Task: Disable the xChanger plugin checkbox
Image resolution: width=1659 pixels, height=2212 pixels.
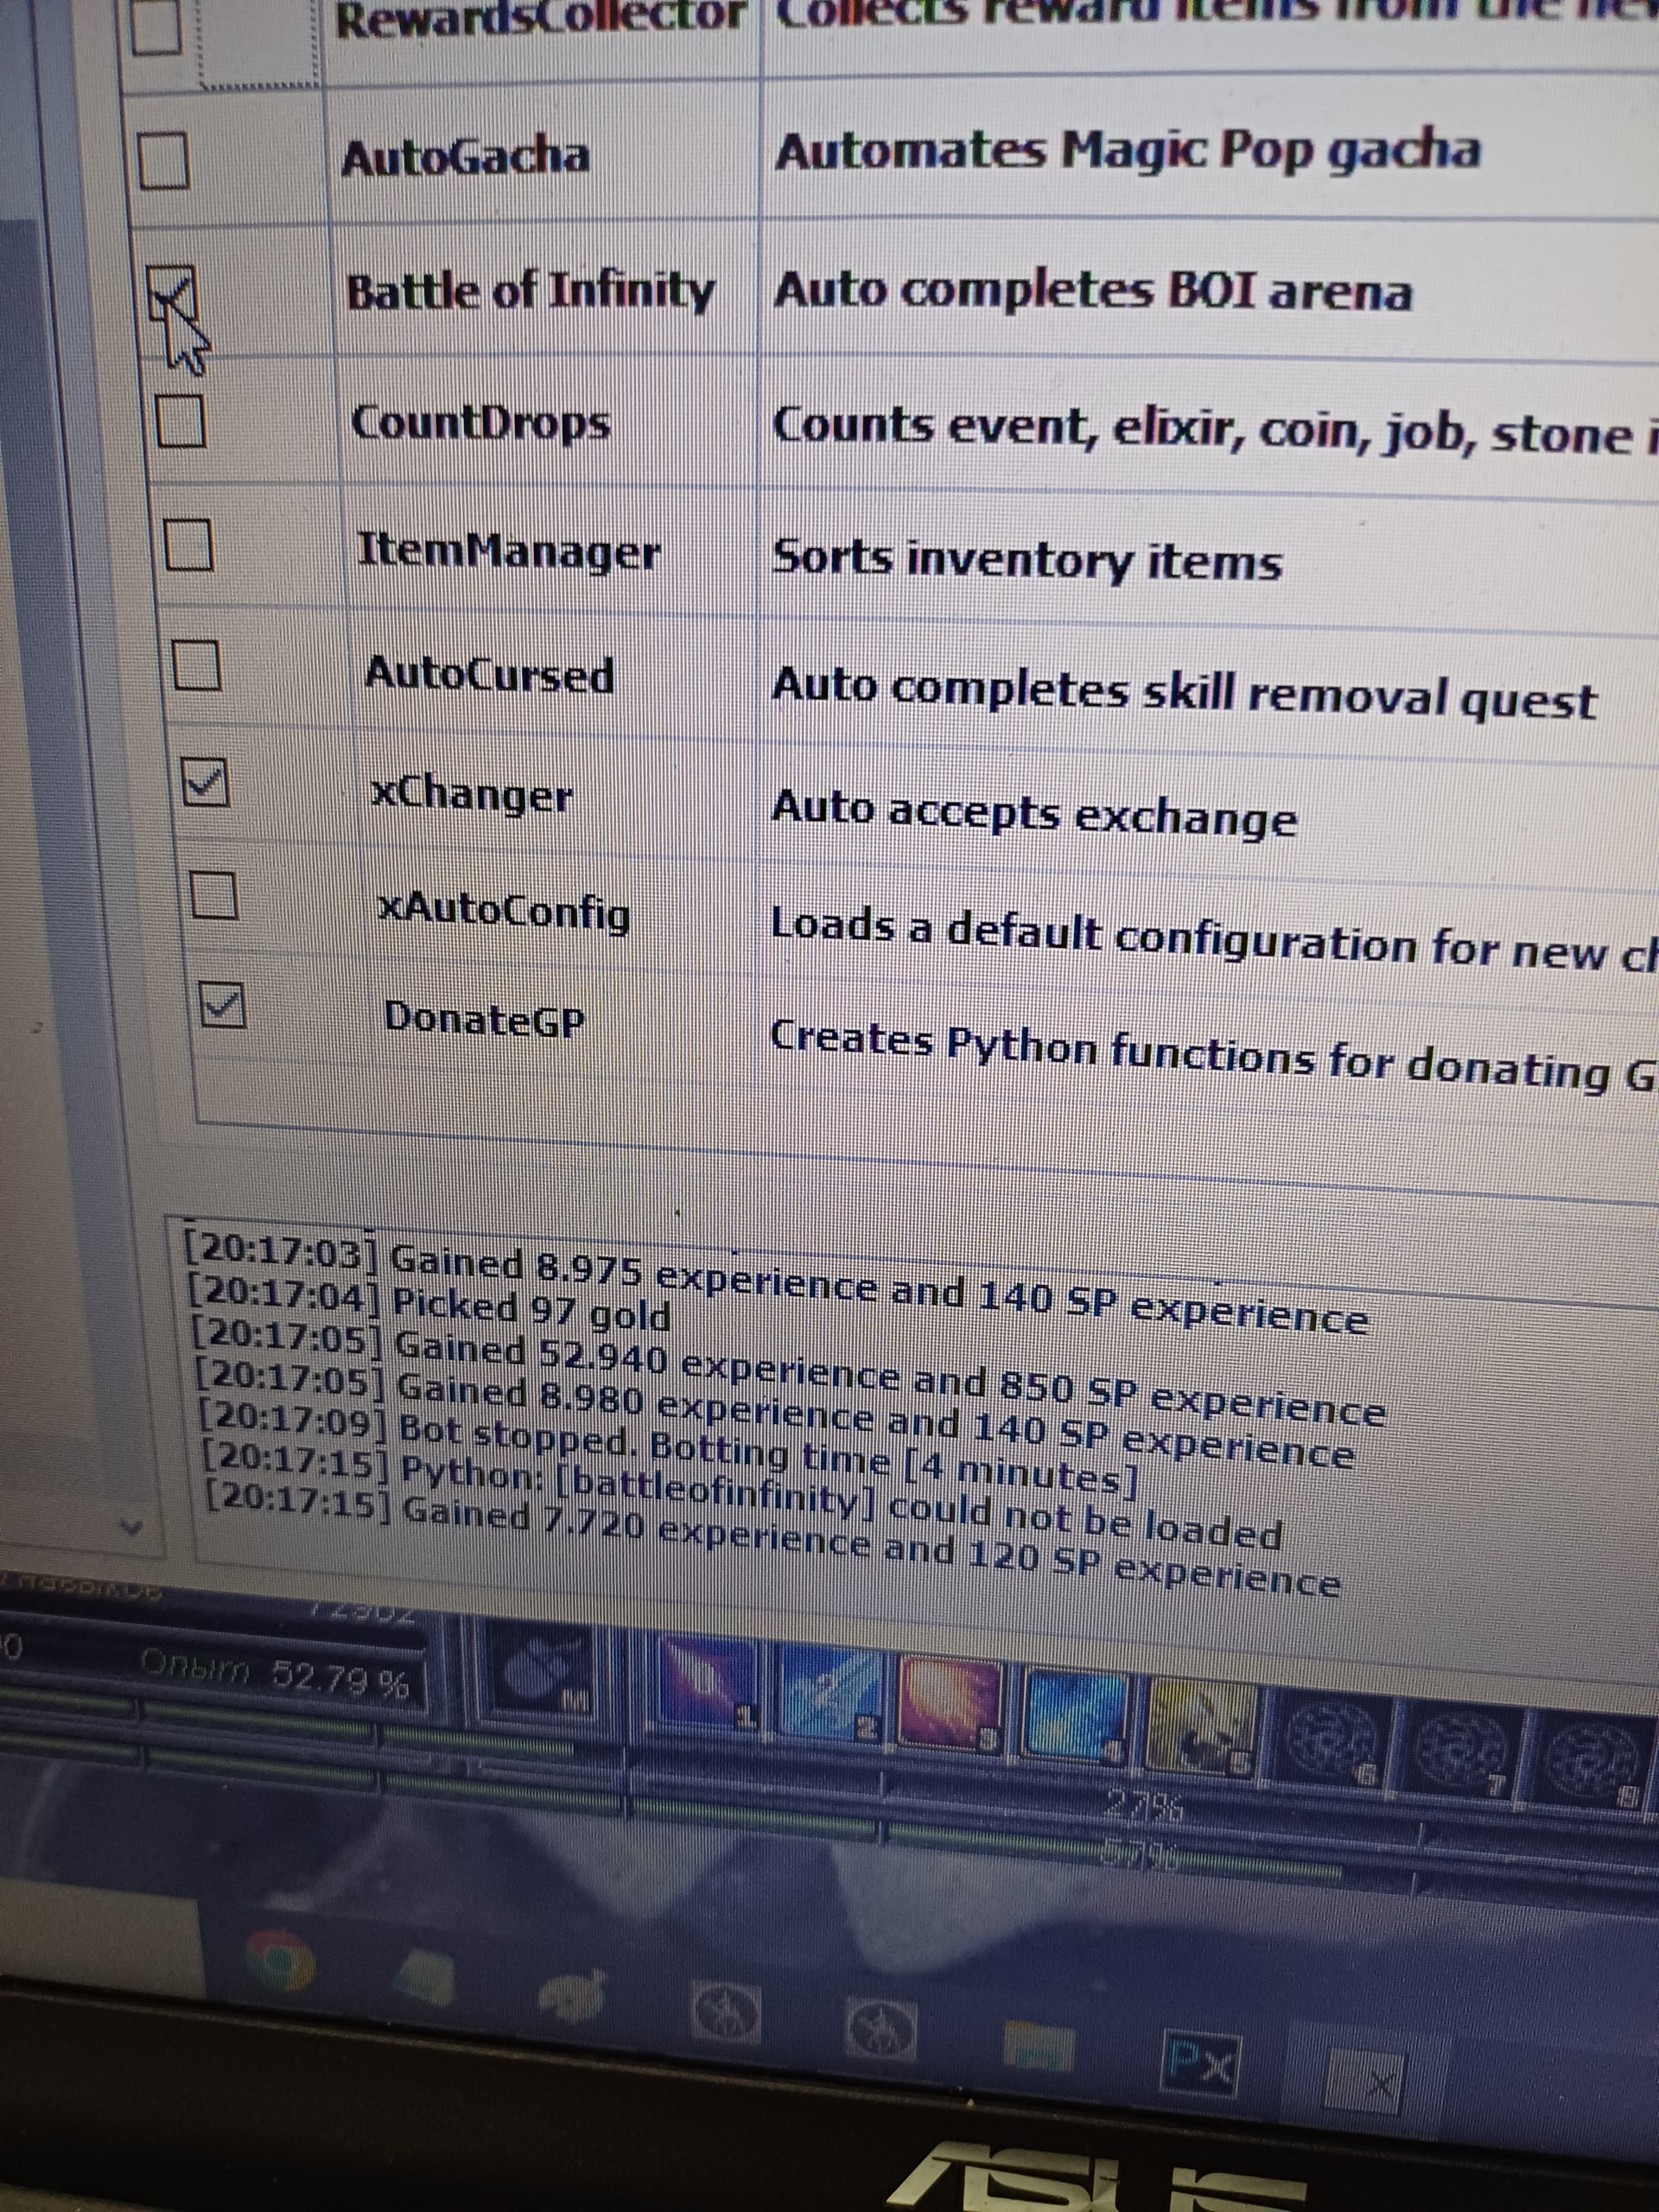Action: [205, 782]
